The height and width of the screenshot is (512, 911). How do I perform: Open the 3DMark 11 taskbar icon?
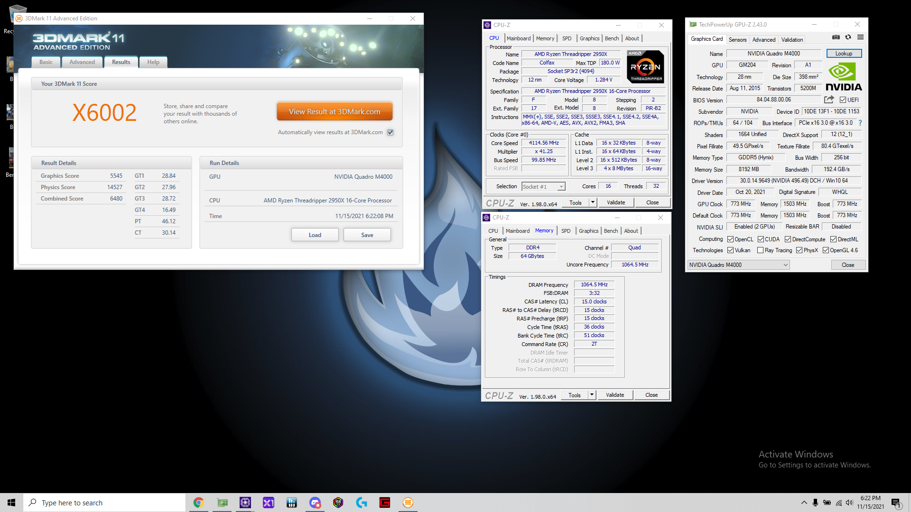(x=408, y=503)
